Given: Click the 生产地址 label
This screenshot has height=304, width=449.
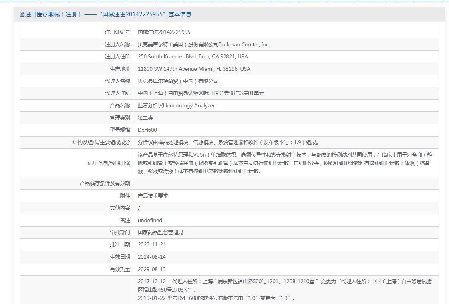Looking at the screenshot, I should [x=120, y=69].
